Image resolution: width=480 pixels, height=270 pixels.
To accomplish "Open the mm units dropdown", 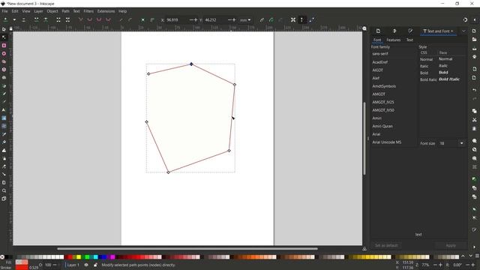I will tap(245, 20).
